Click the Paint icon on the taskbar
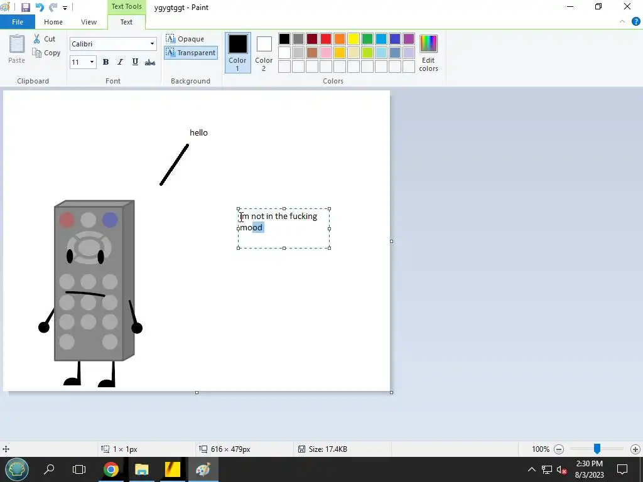Screen dimensions: 643x482 [x=203, y=469]
